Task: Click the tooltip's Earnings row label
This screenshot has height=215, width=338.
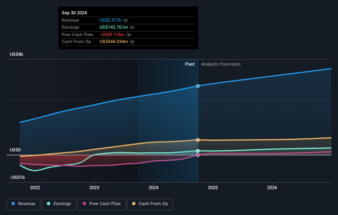Action: point(70,27)
